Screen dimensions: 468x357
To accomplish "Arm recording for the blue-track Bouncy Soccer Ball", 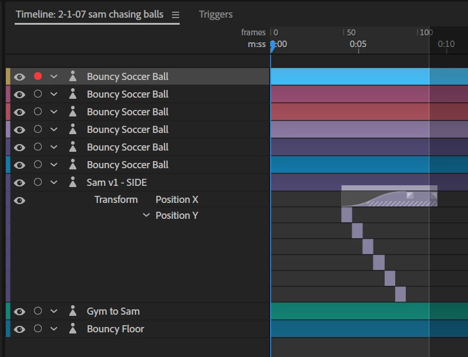I will [x=38, y=165].
